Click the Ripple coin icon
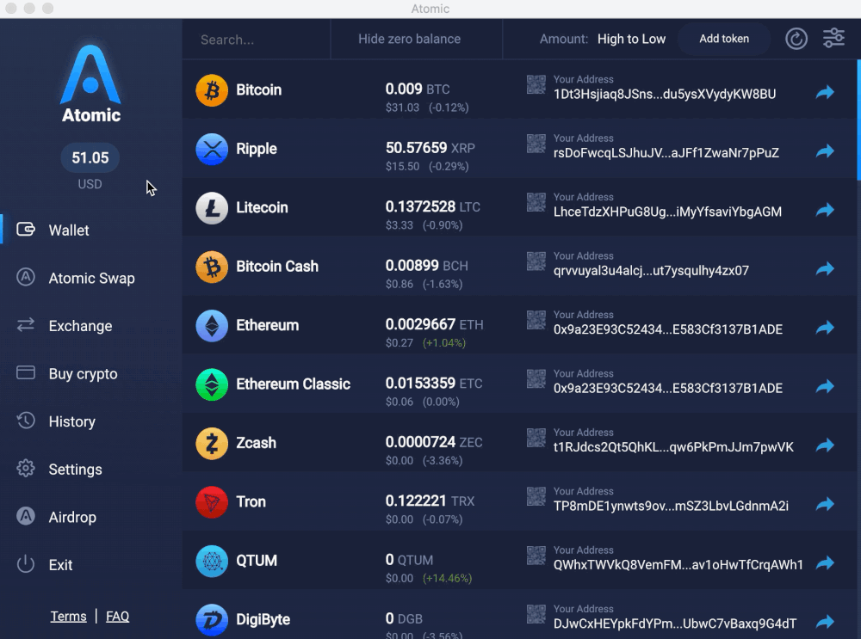This screenshot has width=861, height=639. (212, 149)
